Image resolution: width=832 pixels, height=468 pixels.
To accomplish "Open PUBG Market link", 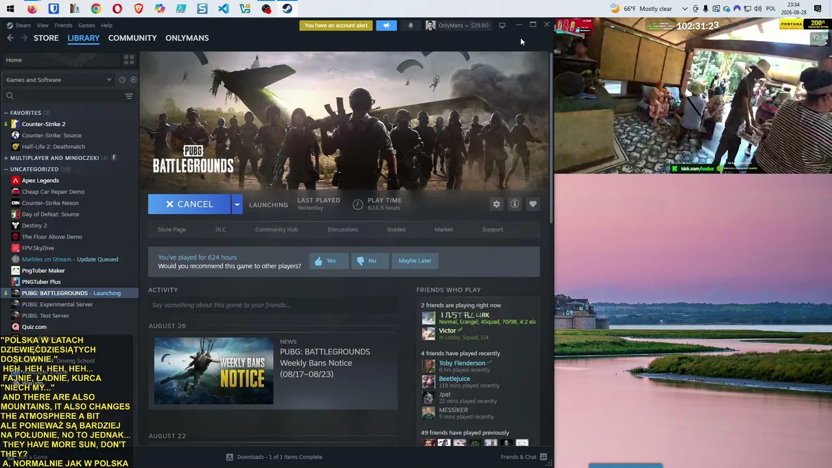I will (444, 229).
